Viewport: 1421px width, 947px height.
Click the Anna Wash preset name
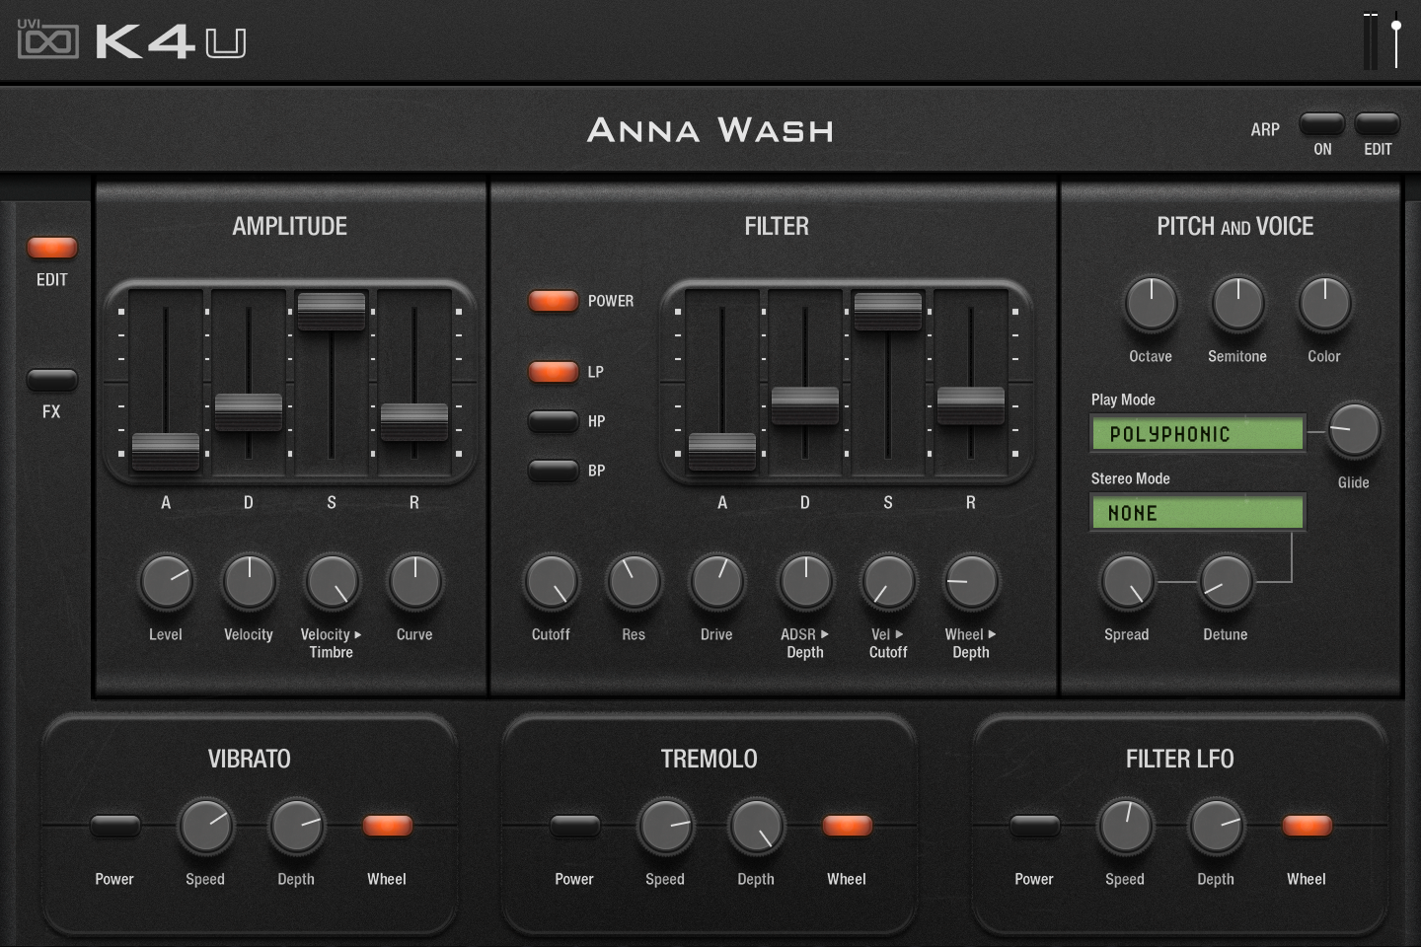point(710,130)
